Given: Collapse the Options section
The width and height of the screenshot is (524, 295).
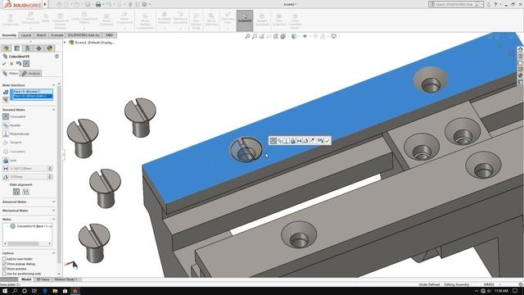Looking at the screenshot, I should pyautogui.click(x=54, y=253).
